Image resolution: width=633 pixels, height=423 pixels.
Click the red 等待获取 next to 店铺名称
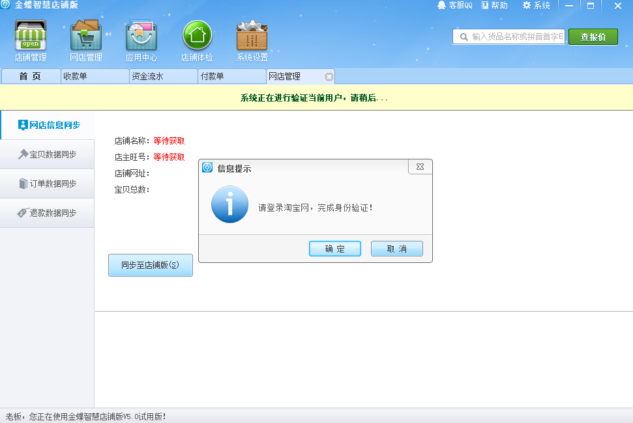(169, 141)
